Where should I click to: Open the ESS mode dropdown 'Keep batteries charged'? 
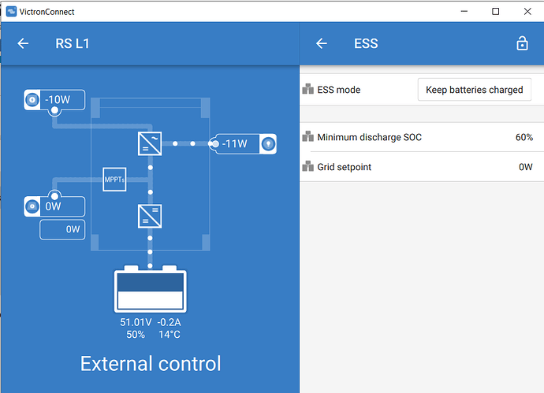(475, 90)
